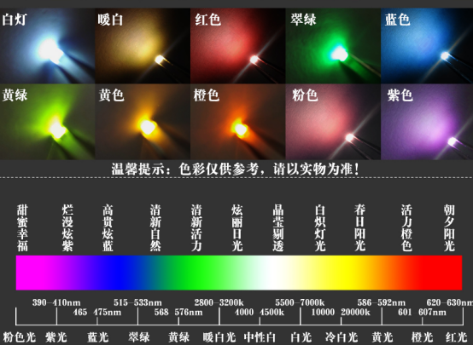The width and height of the screenshot is (473, 345).
Task: Click the 568-576nm wavelength value
Action: [x=178, y=312]
